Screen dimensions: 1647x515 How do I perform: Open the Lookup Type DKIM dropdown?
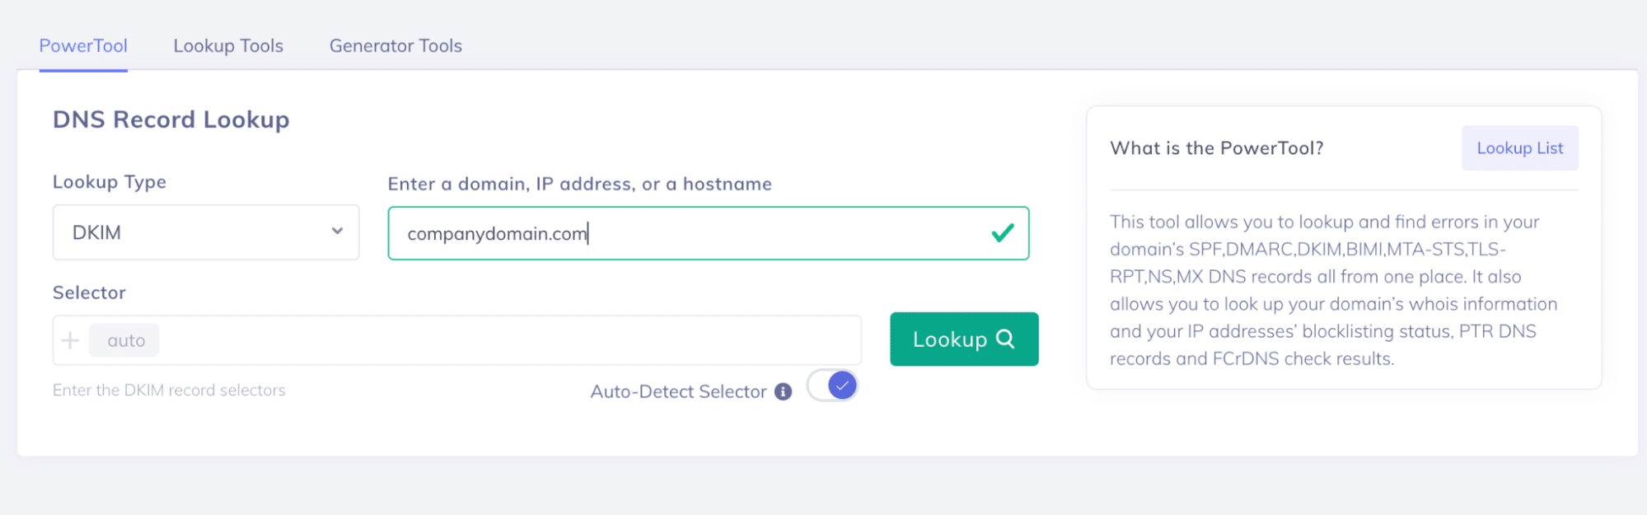(205, 232)
